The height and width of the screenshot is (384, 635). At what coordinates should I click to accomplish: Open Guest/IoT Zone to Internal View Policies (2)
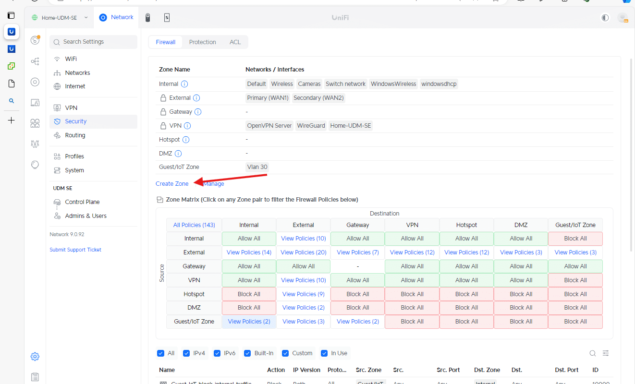(x=249, y=322)
